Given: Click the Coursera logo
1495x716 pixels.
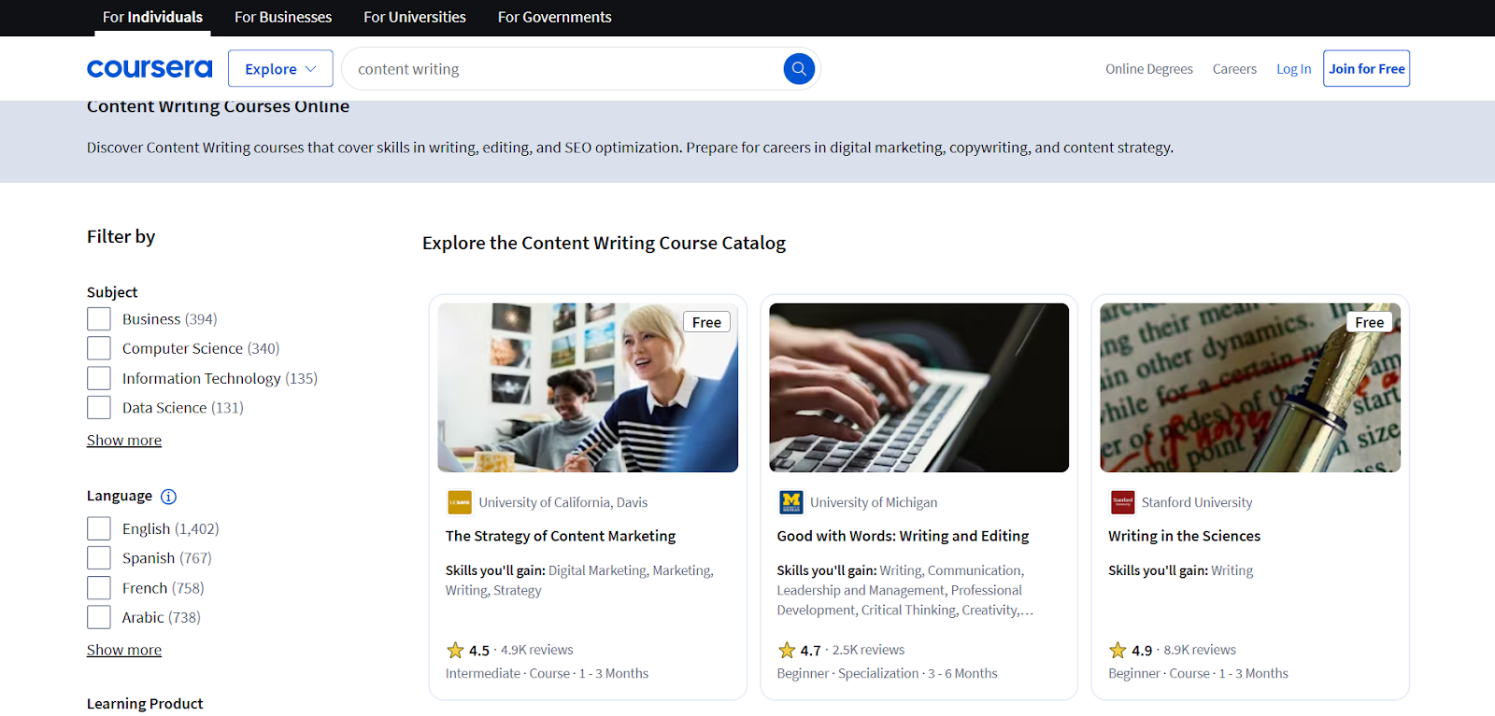Looking at the screenshot, I should coord(149,69).
